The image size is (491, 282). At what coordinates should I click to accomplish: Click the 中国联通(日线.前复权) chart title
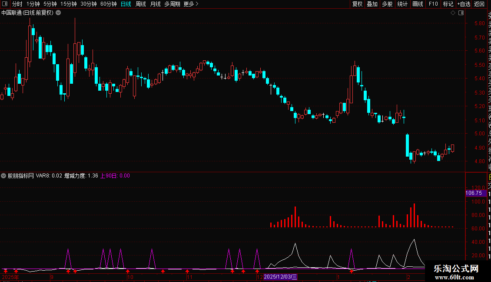click(x=27, y=13)
